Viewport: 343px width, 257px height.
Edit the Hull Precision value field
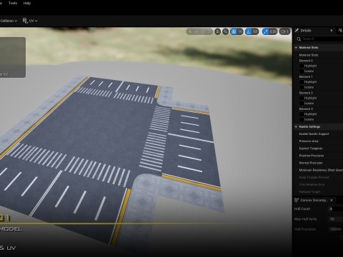click(x=335, y=229)
